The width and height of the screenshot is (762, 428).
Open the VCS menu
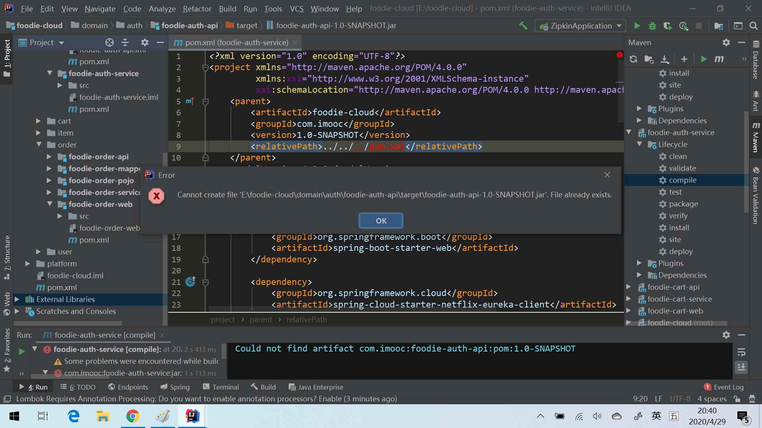(296, 8)
